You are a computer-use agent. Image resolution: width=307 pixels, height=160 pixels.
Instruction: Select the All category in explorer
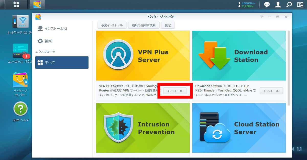[x=62, y=63]
